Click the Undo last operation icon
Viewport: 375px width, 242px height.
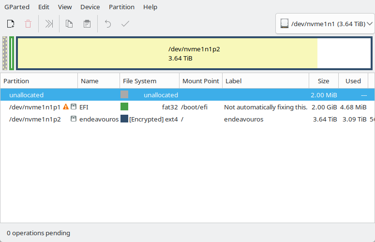108,24
